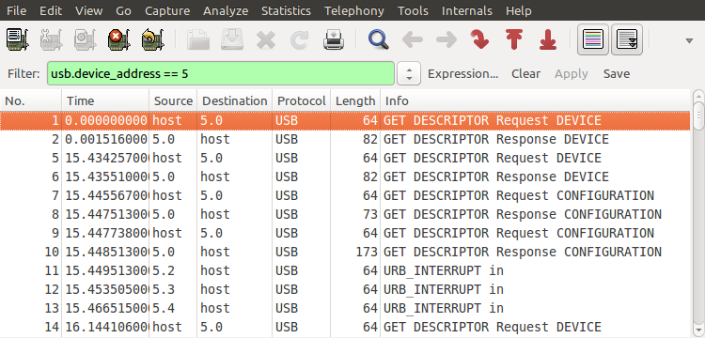The image size is (705, 338).
Task: Print the packets
Action: point(334,40)
